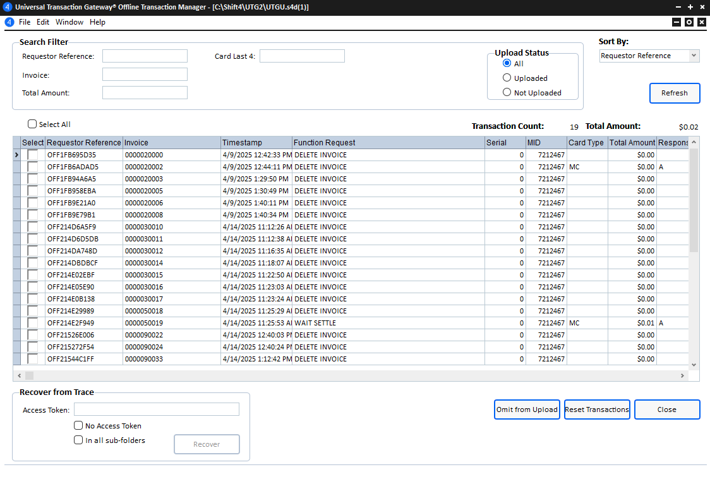Screen dimensions: 710x479
Task: Open the Window menu
Action: [69, 22]
